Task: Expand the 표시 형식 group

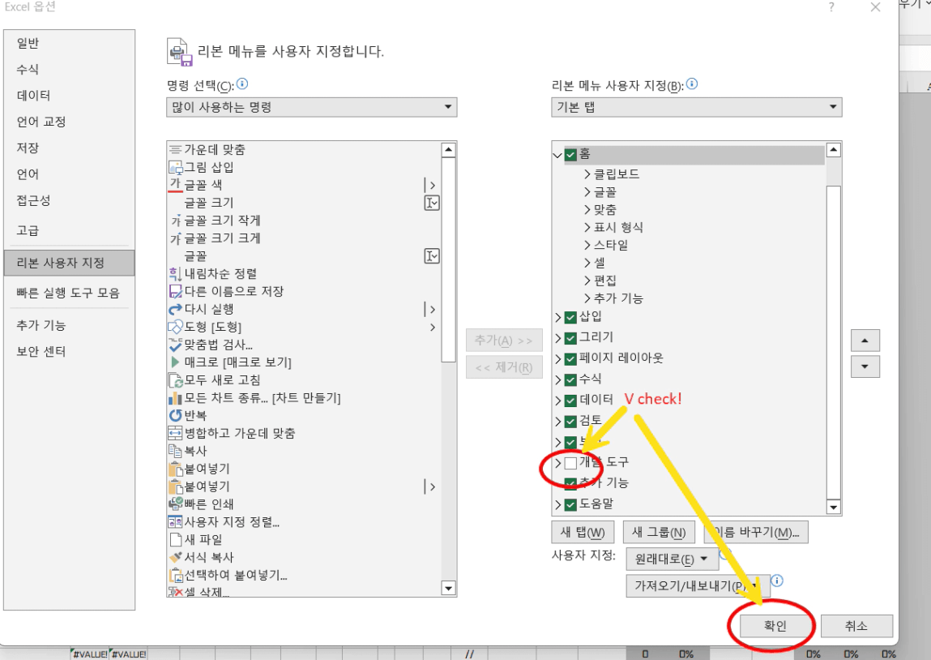Action: (x=587, y=228)
